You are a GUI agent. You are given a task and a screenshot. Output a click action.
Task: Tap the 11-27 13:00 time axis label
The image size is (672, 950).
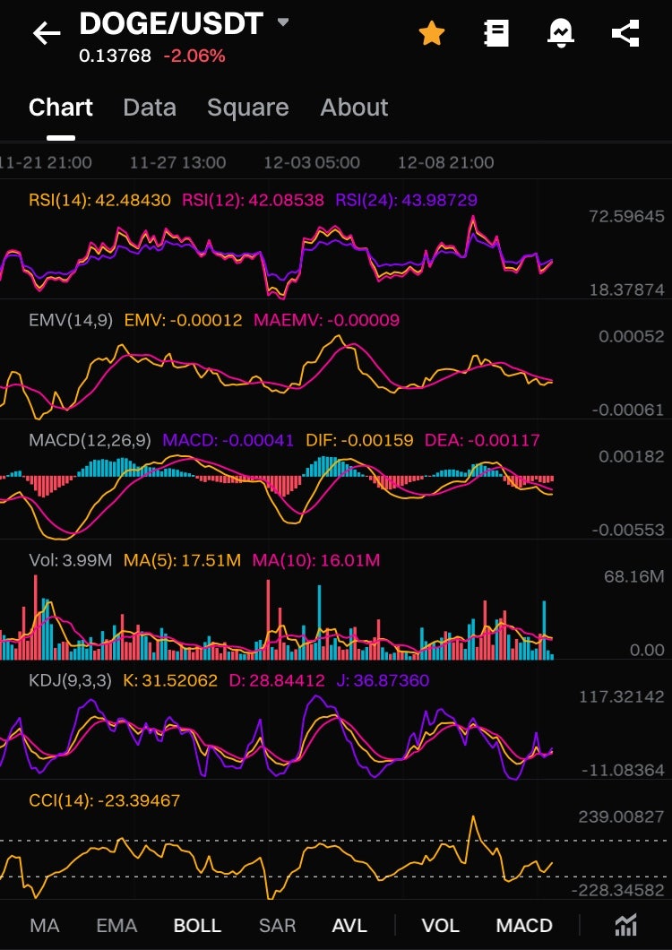point(177,162)
